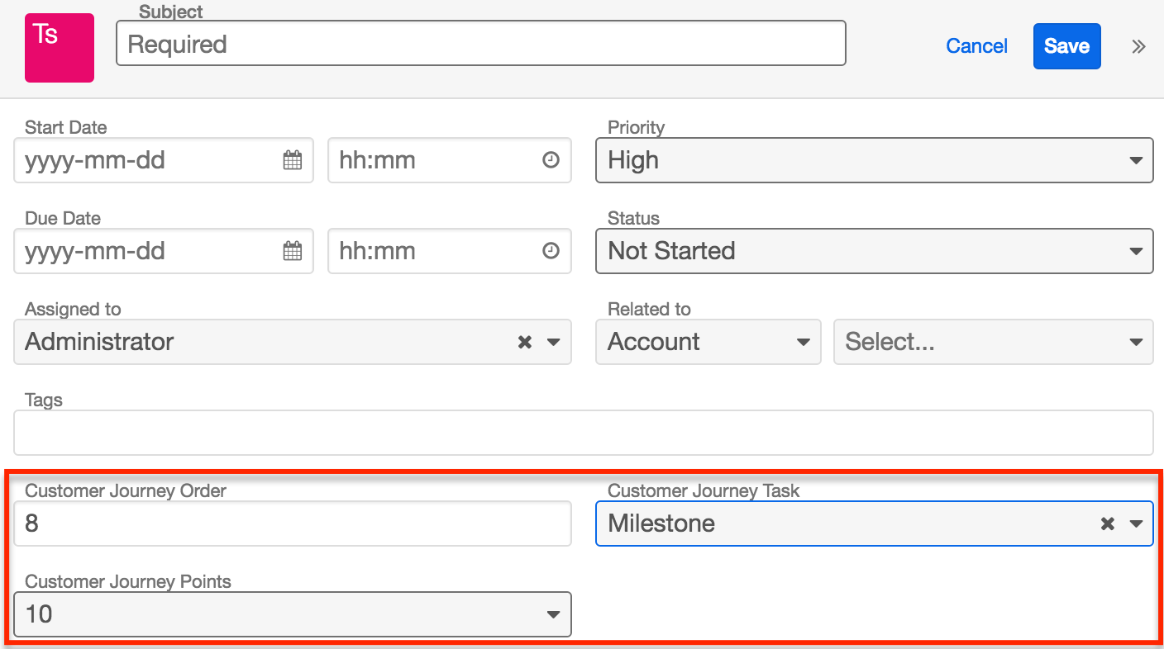Screen dimensions: 1164x649
Task: Open the Due Date time clock picker
Action: [x=551, y=251]
